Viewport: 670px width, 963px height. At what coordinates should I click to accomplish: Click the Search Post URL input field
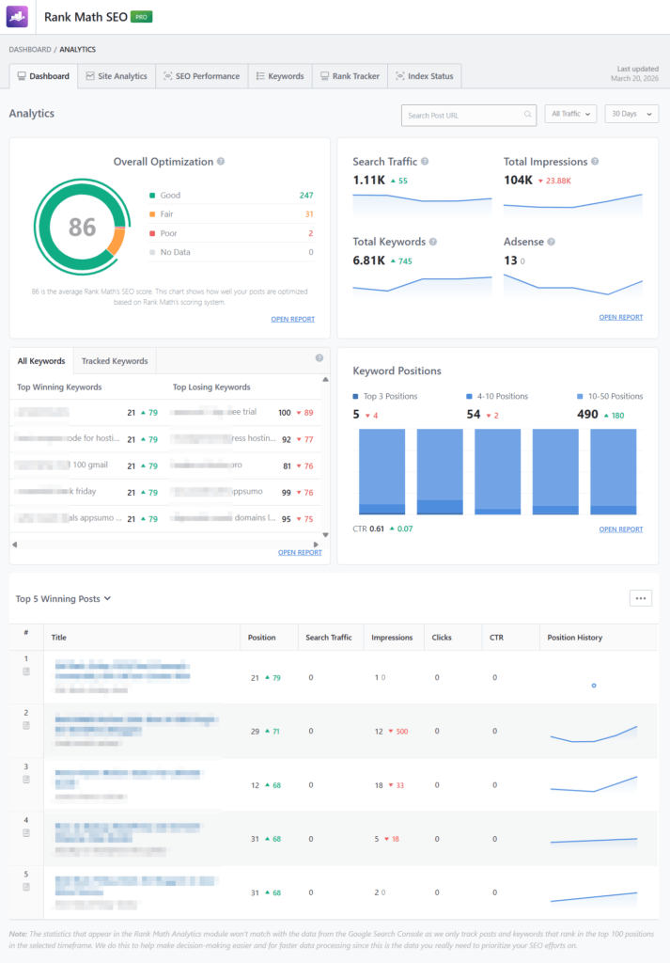click(x=469, y=115)
